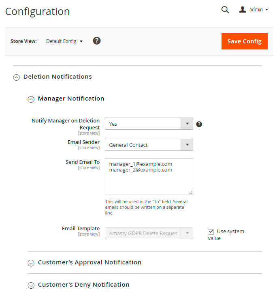Click the Manager Notification section title

tap(71, 99)
